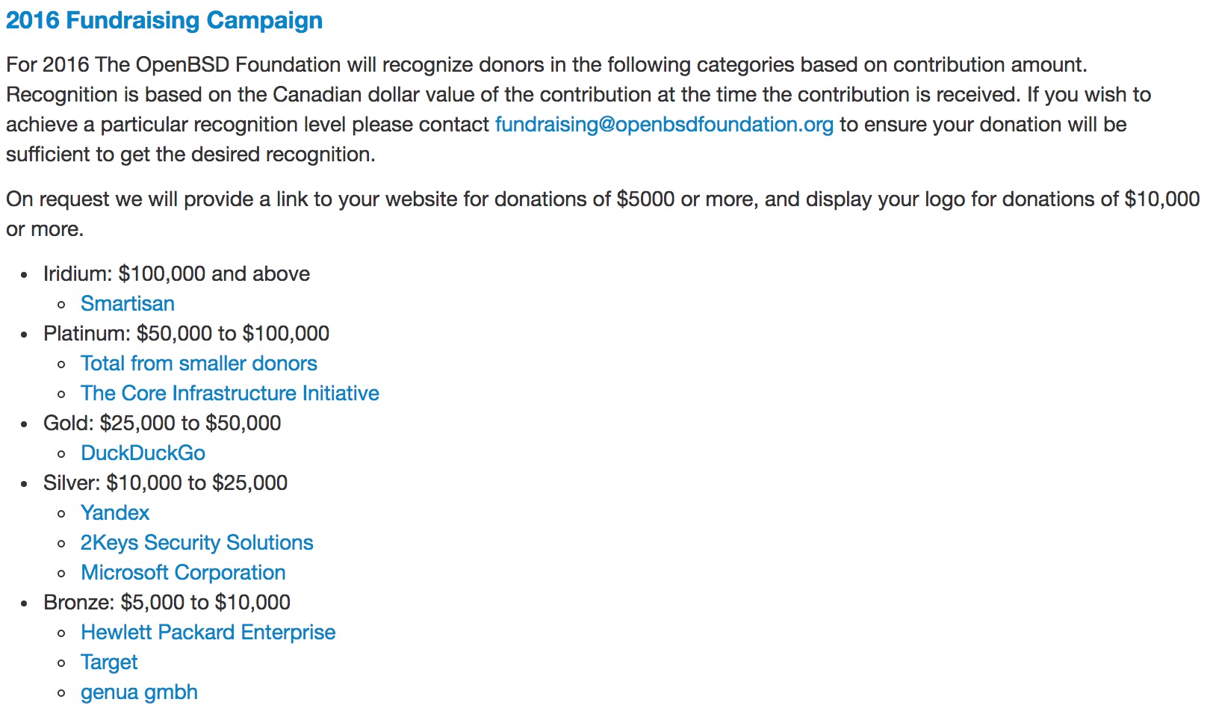
Task: Click the Silver tier label text
Action: 165,483
